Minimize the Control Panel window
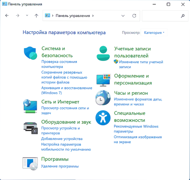 click(154, 4)
